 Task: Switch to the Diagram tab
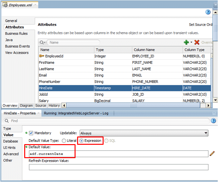coord(26,106)
